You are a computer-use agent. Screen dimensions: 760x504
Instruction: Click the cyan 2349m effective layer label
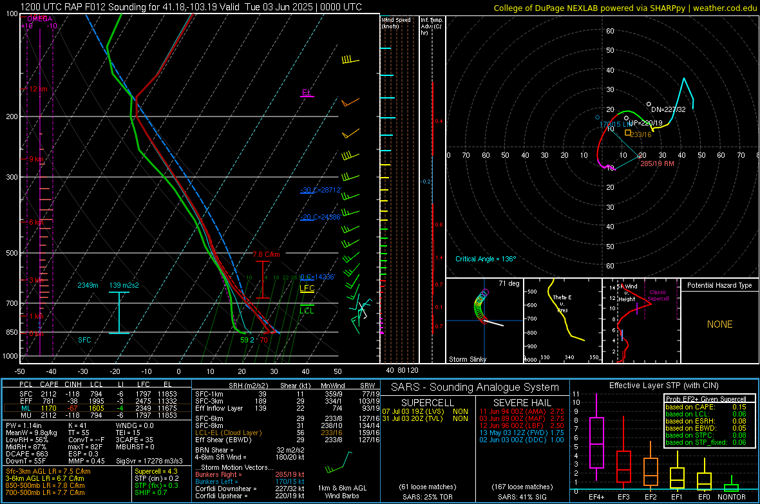pos(88,285)
